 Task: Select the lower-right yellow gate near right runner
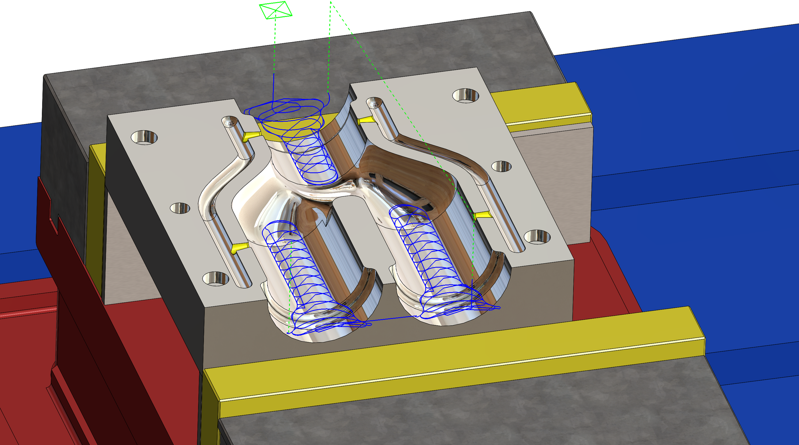pyautogui.click(x=482, y=215)
